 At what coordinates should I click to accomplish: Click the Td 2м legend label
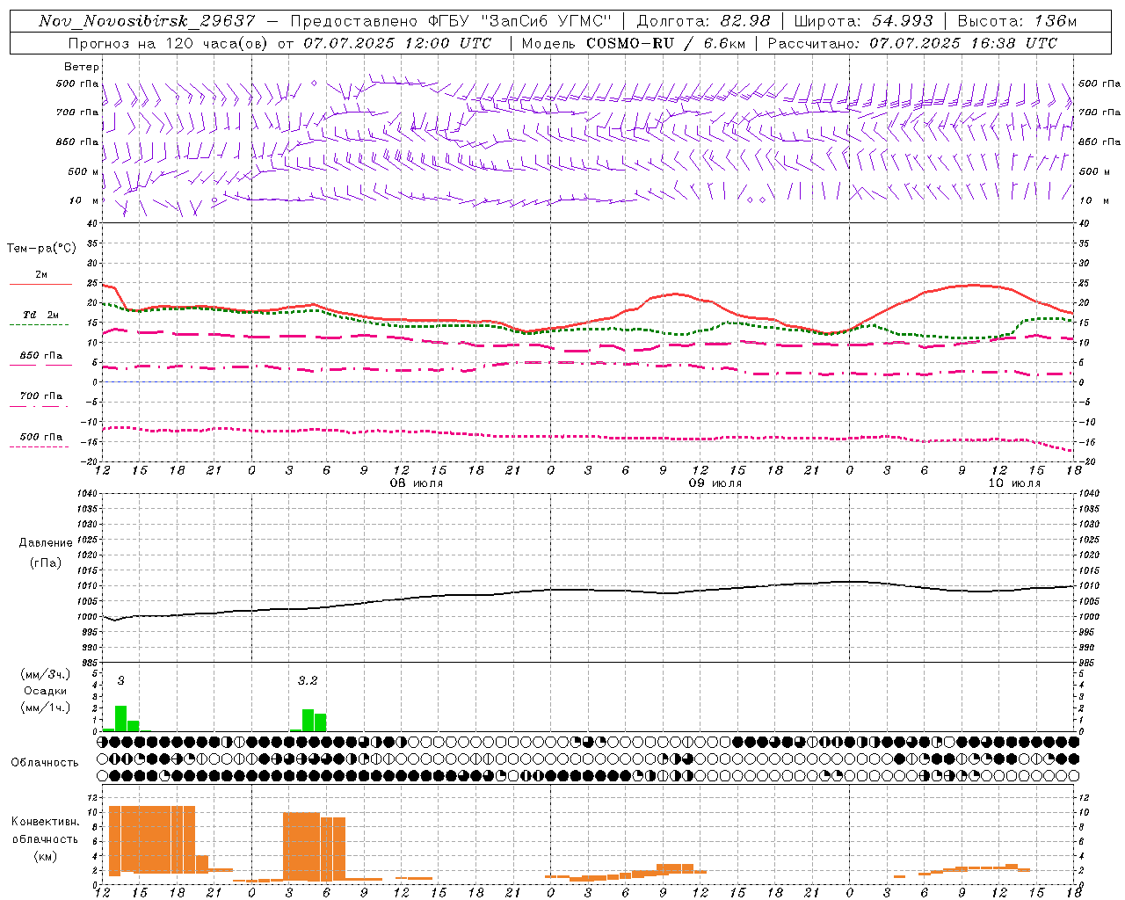(x=41, y=315)
